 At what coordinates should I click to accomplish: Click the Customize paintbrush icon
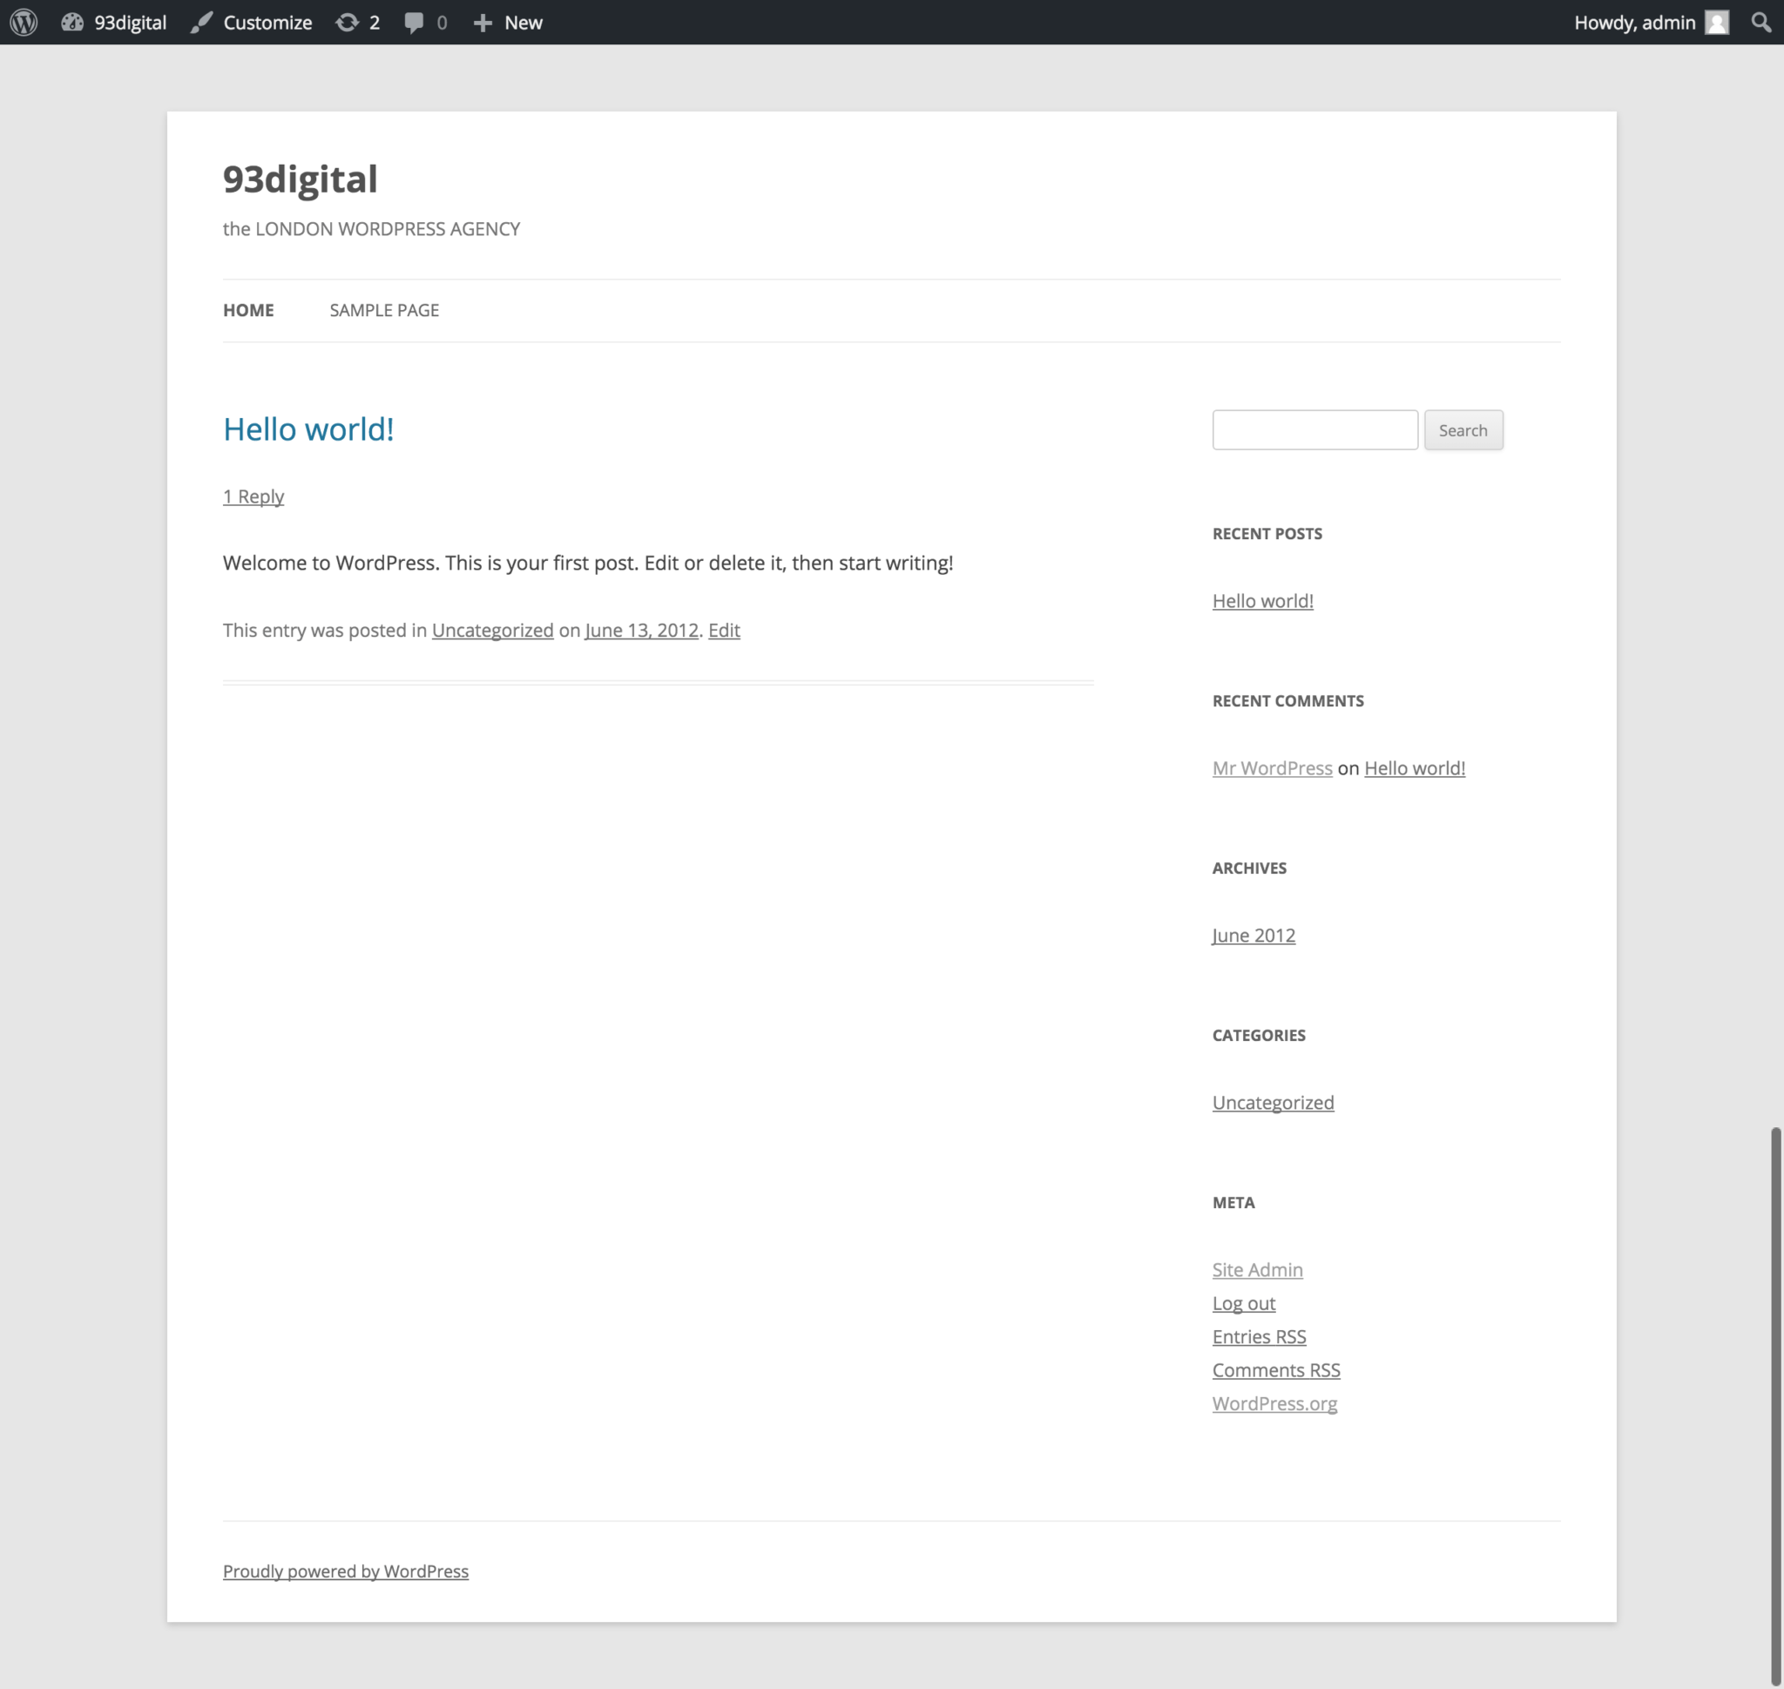[202, 23]
